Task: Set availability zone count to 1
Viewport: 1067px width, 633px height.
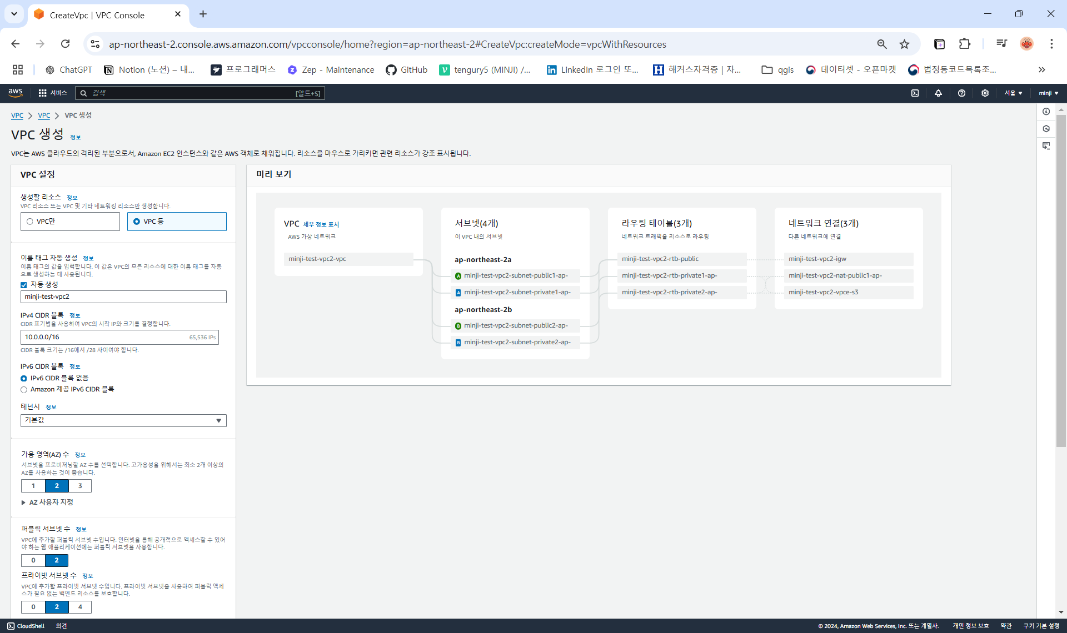Action: tap(33, 486)
